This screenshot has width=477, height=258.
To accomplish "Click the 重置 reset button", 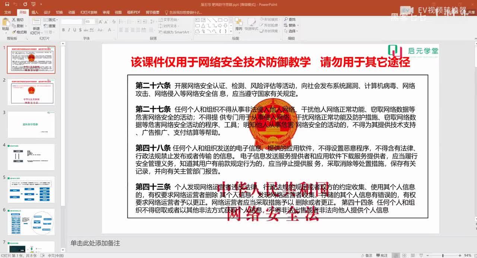I will coord(50,26).
